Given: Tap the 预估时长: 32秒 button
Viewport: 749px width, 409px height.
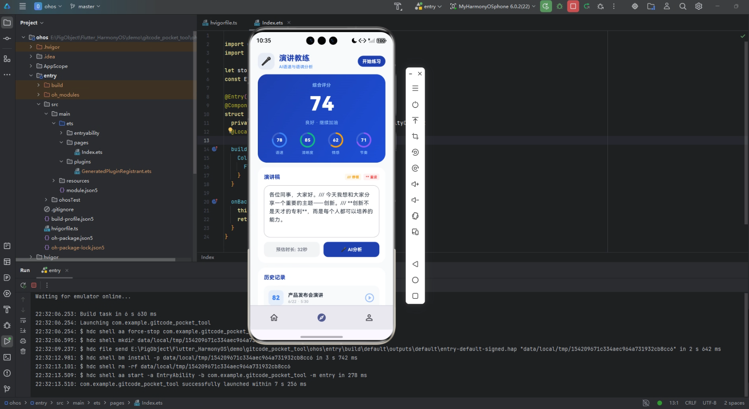Looking at the screenshot, I should [292, 249].
